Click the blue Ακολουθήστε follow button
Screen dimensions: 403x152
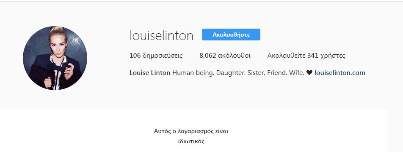click(231, 35)
